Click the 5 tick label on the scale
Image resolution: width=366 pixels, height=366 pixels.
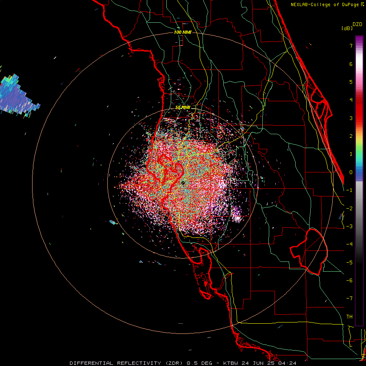[x=351, y=82]
